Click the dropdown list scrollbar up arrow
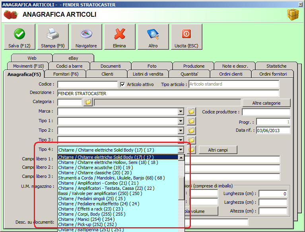The width and height of the screenshot is (305, 232). (x=181, y=158)
